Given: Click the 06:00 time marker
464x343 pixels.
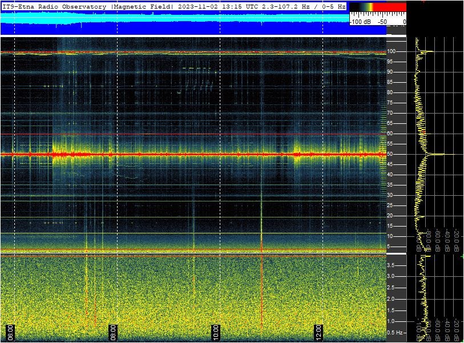Looking at the screenshot, I should point(10,332).
